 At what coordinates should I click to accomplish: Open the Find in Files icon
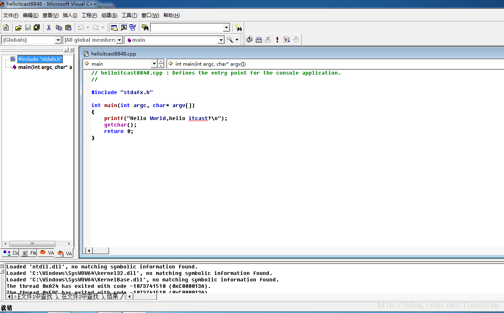tap(145, 27)
